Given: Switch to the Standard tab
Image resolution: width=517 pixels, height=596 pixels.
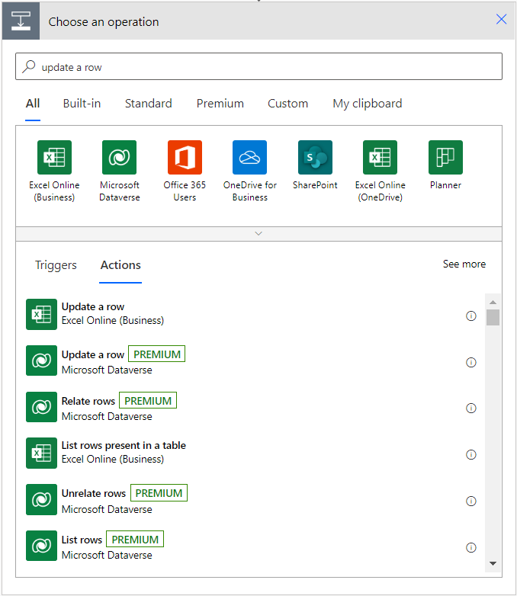Looking at the screenshot, I should 149,104.
